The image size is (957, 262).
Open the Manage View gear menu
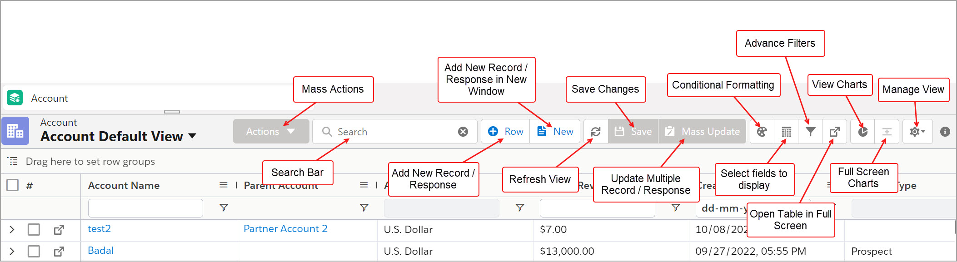tap(917, 132)
